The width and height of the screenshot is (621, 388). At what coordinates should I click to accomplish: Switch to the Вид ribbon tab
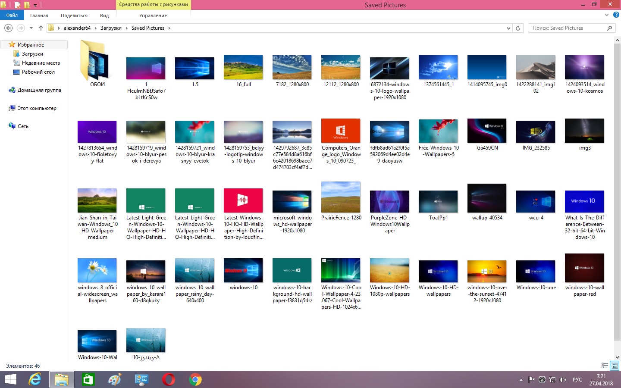(104, 16)
